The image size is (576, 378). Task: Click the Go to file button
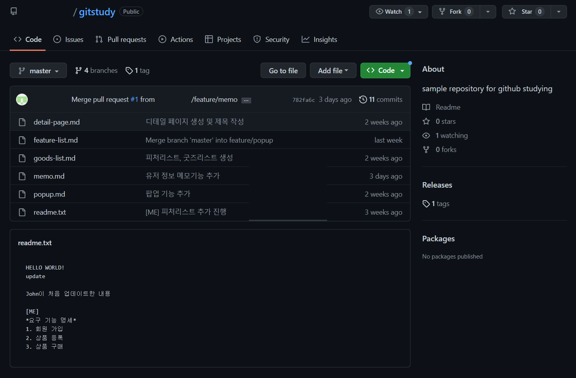(x=283, y=70)
